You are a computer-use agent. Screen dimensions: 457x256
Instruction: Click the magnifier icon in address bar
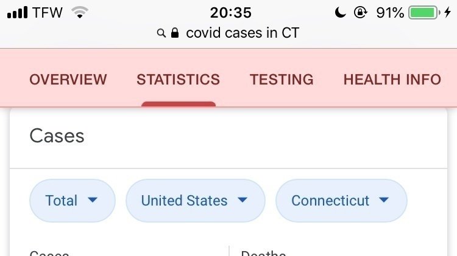161,33
